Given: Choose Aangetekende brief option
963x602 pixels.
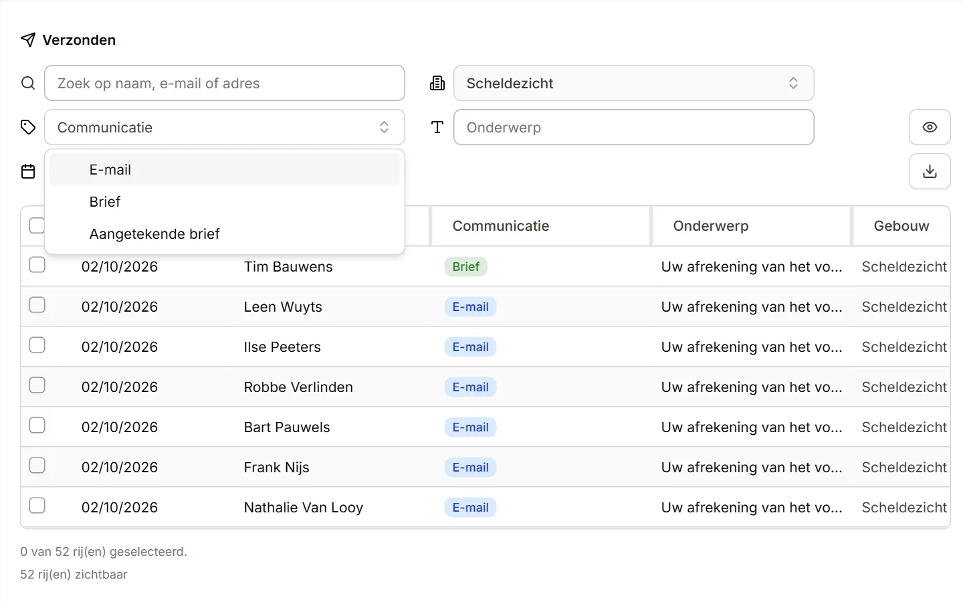Looking at the screenshot, I should 225,234.
